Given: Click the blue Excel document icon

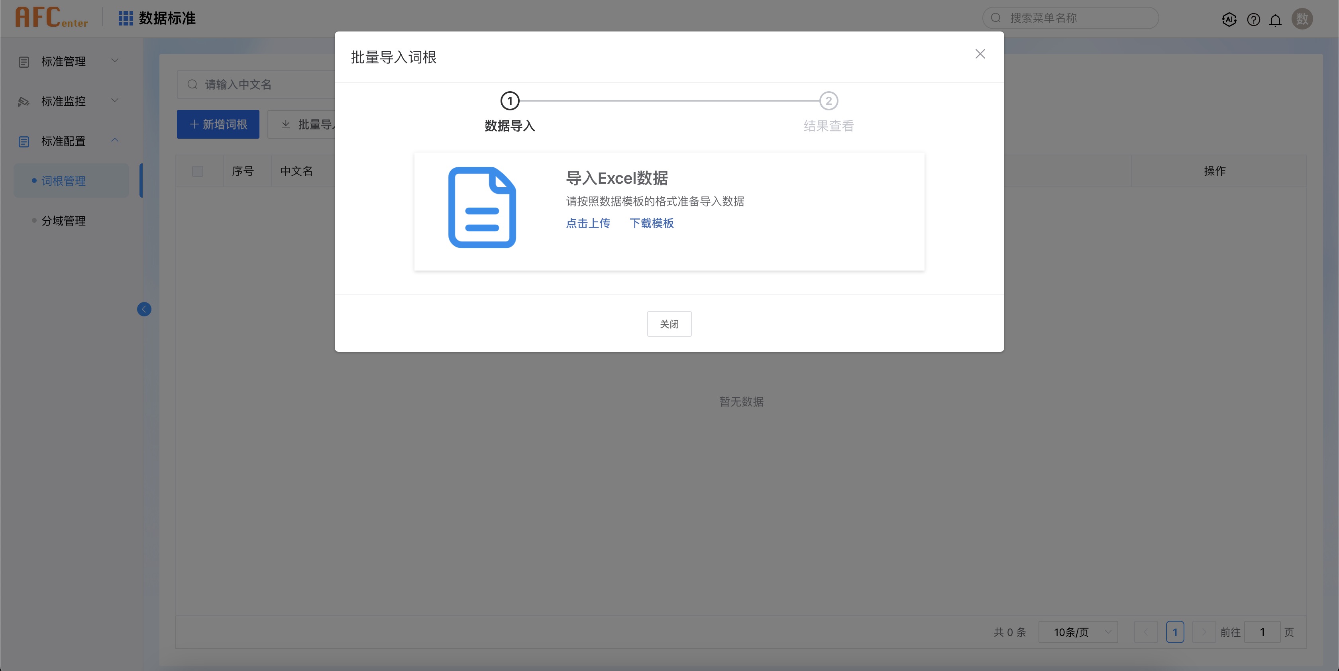Looking at the screenshot, I should 482,207.
